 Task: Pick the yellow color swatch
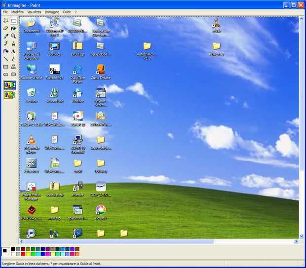[x=28, y=254]
